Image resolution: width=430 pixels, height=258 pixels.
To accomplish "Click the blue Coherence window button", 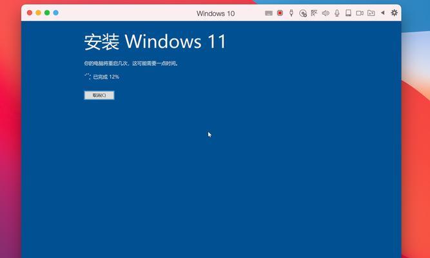I will (55, 13).
